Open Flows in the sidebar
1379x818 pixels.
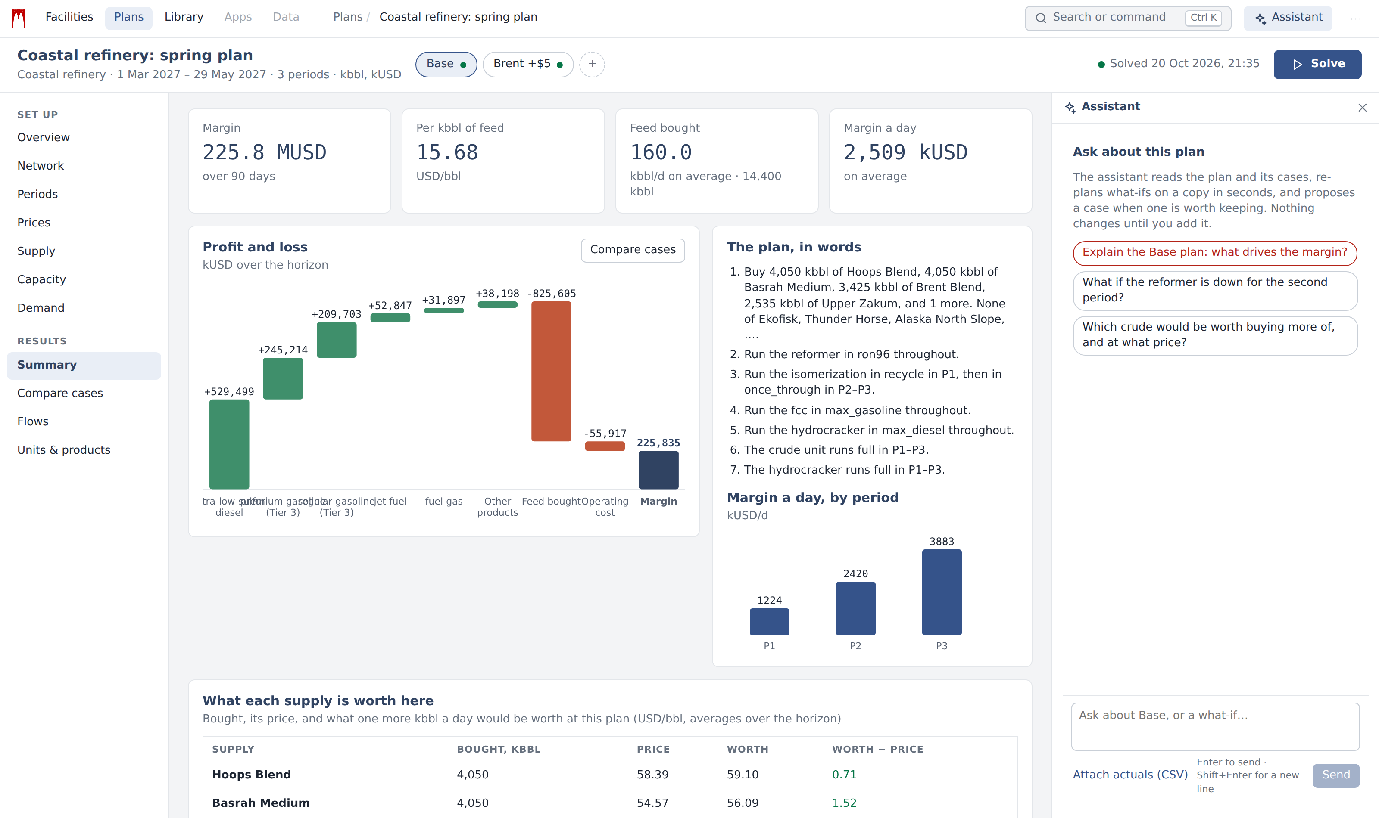[x=84, y=421]
